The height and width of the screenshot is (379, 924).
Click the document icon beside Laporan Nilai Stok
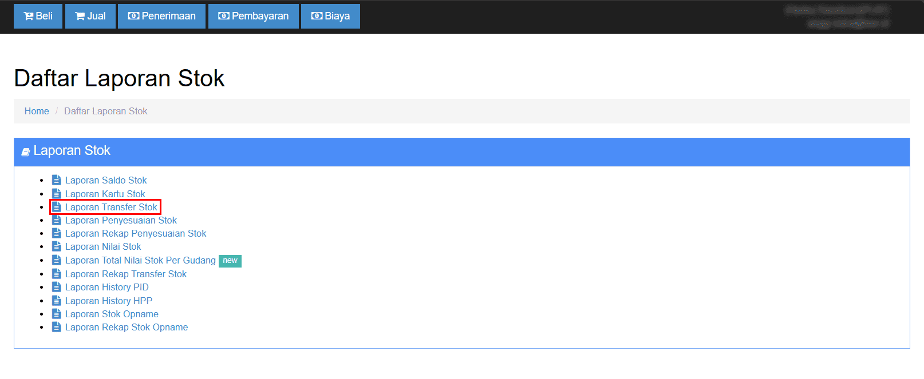pyautogui.click(x=57, y=246)
